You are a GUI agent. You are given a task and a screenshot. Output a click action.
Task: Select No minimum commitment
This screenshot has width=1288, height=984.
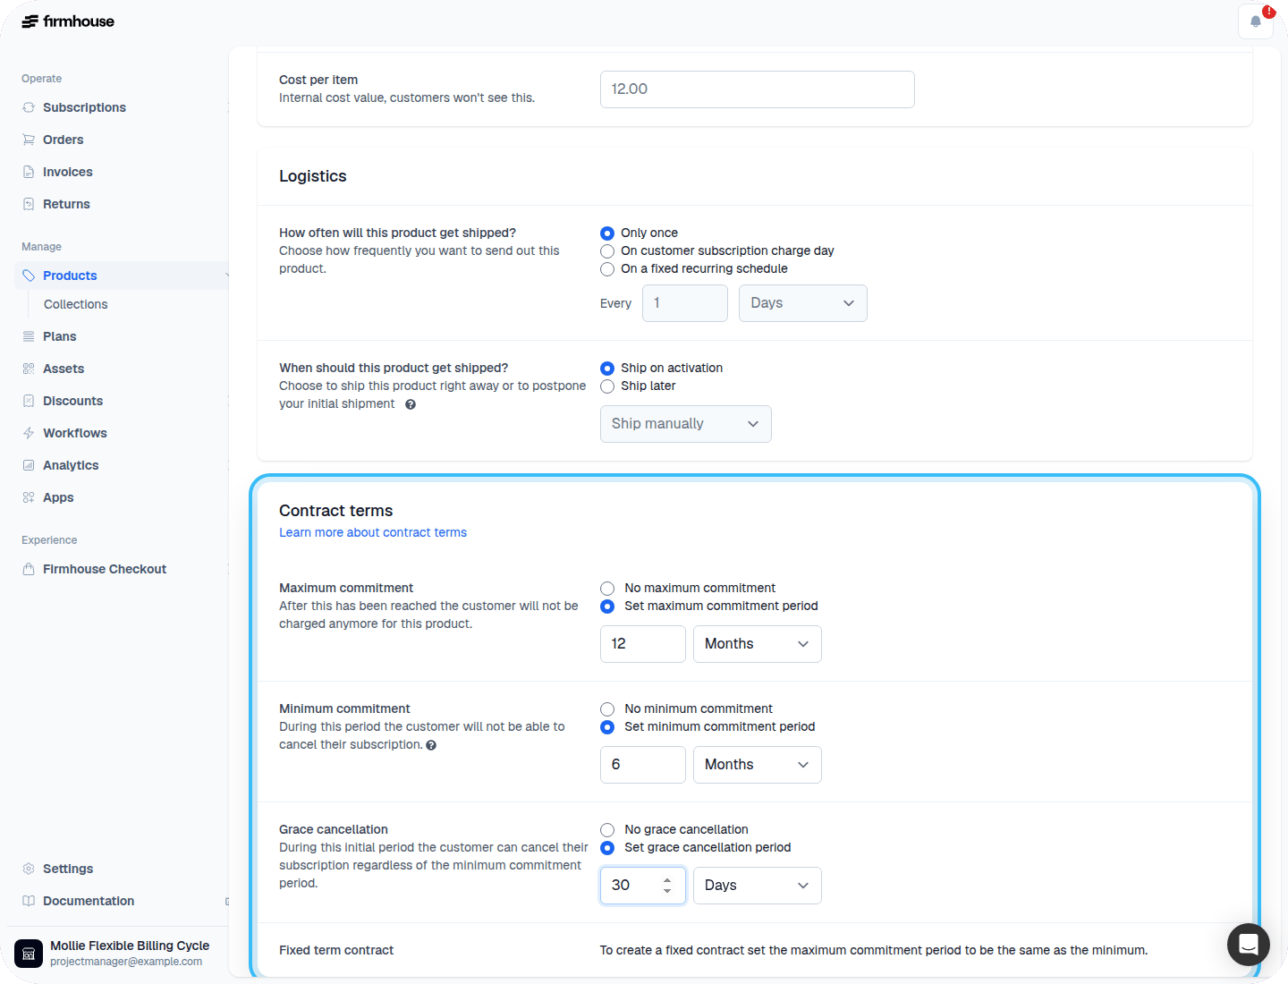coord(607,709)
